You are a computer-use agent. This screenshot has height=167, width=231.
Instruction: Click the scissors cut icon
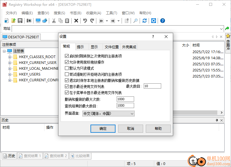(x=54, y=21)
